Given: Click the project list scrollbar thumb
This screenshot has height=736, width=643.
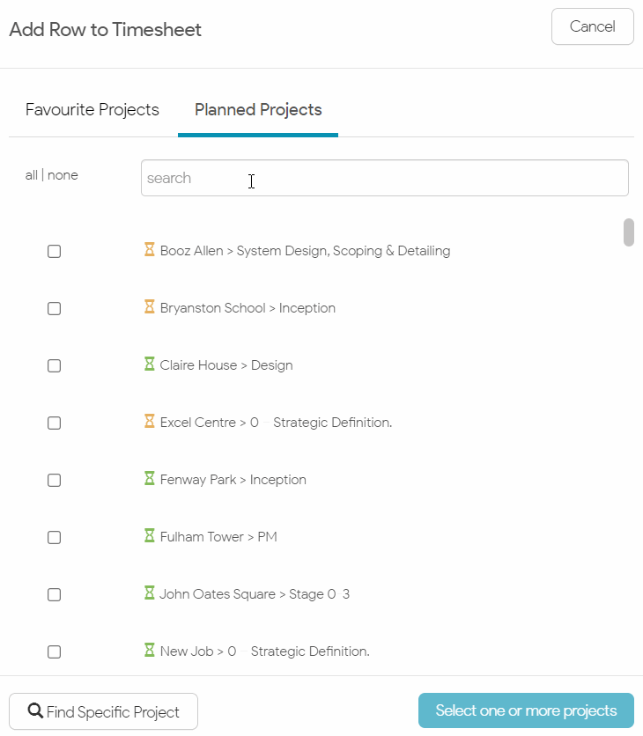Looking at the screenshot, I should (x=628, y=232).
